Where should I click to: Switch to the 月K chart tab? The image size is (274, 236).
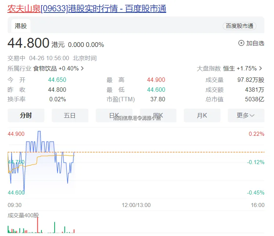coord(202,115)
